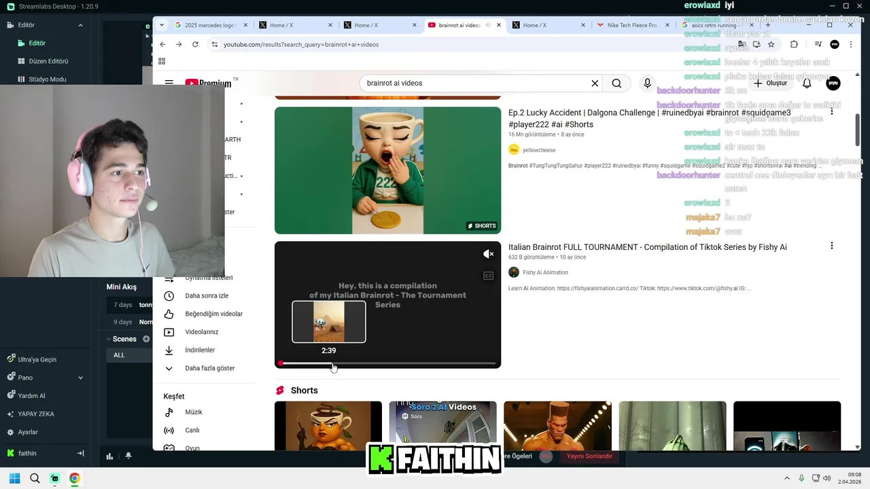Open Chrome media controls icon
Screen dimensions: 870x489
[x=818, y=44]
